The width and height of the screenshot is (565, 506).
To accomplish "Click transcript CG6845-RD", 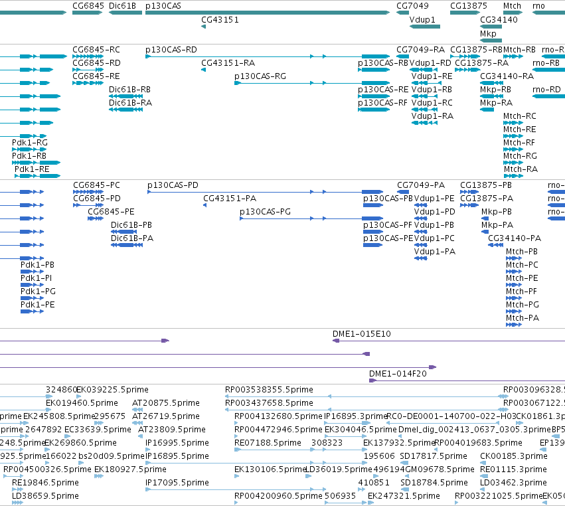I will [x=88, y=70].
